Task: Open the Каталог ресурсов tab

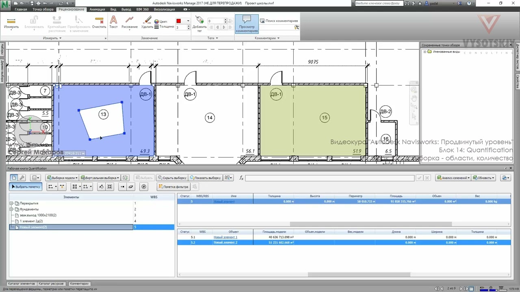Action: click(x=51, y=283)
